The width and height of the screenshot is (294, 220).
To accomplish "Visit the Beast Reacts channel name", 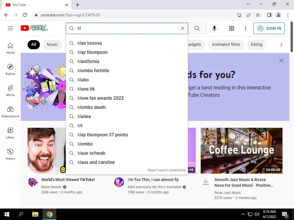I will tap(51, 187).
